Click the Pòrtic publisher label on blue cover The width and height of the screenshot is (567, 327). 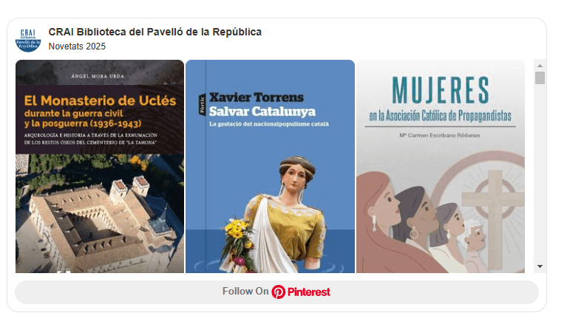coord(202,105)
